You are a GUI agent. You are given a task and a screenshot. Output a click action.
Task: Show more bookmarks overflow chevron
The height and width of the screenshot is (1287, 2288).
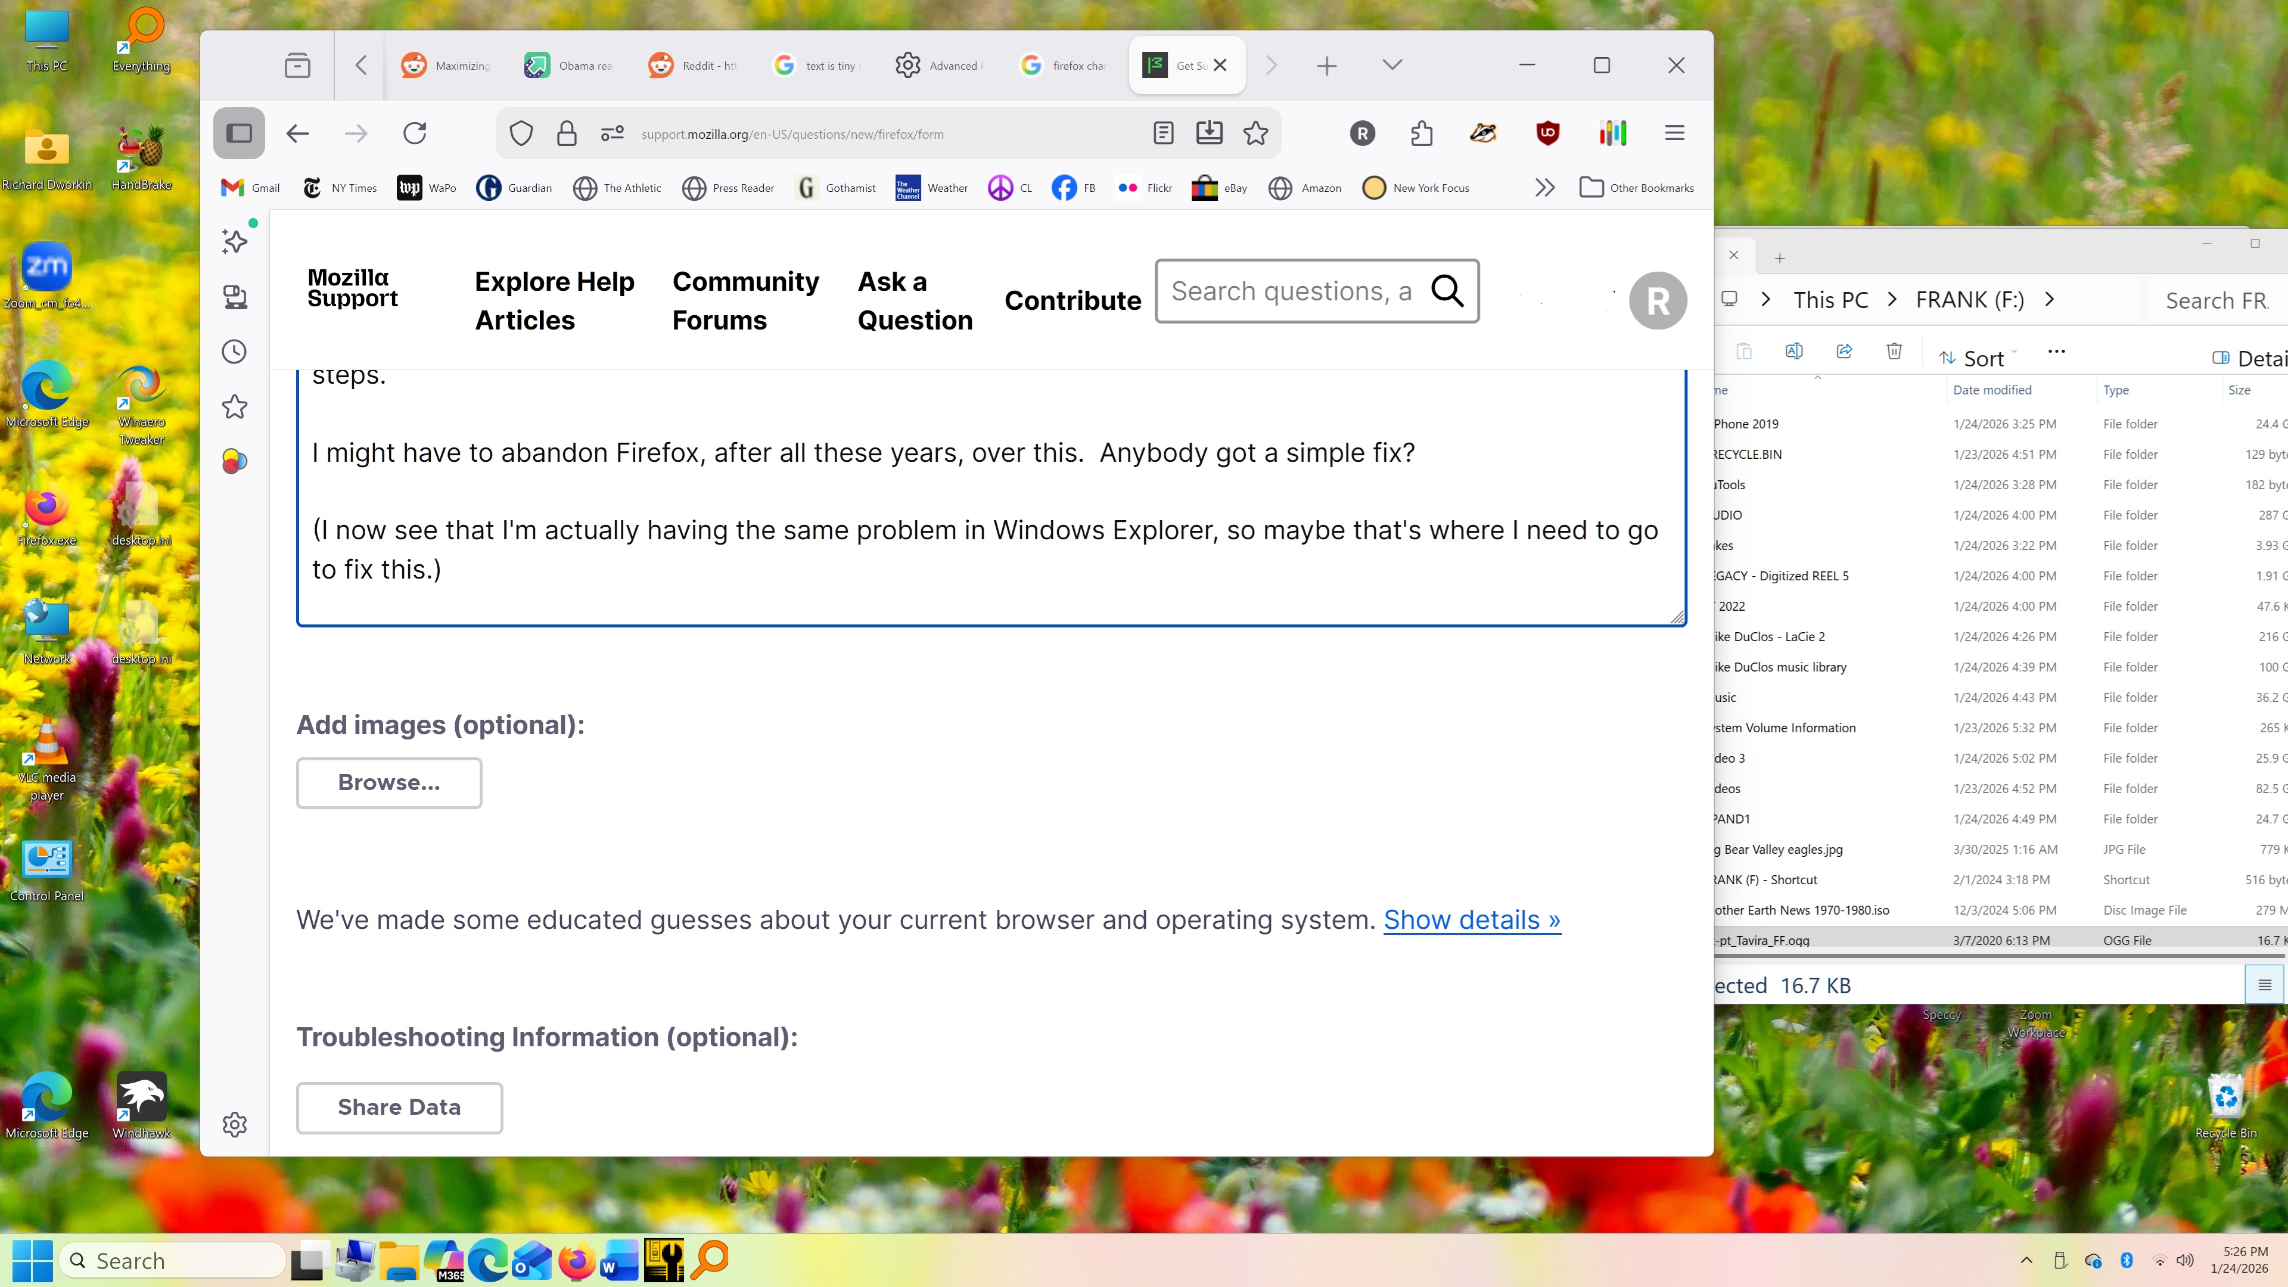point(1544,188)
